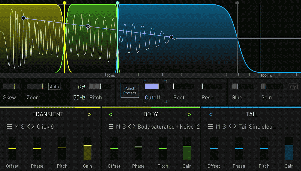This screenshot has width=301, height=171.
Task: Enable Punch Protect
Action: point(130,90)
